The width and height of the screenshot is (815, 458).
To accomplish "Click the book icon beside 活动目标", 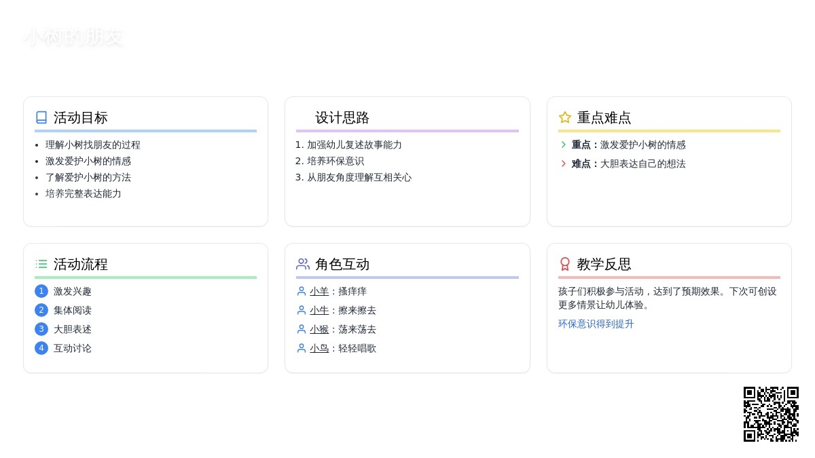I will coord(41,117).
